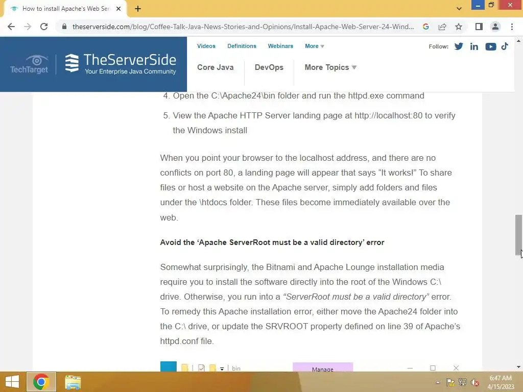Screen dimensions: 523x392
Task: Open the Webinars link
Action: (280, 46)
